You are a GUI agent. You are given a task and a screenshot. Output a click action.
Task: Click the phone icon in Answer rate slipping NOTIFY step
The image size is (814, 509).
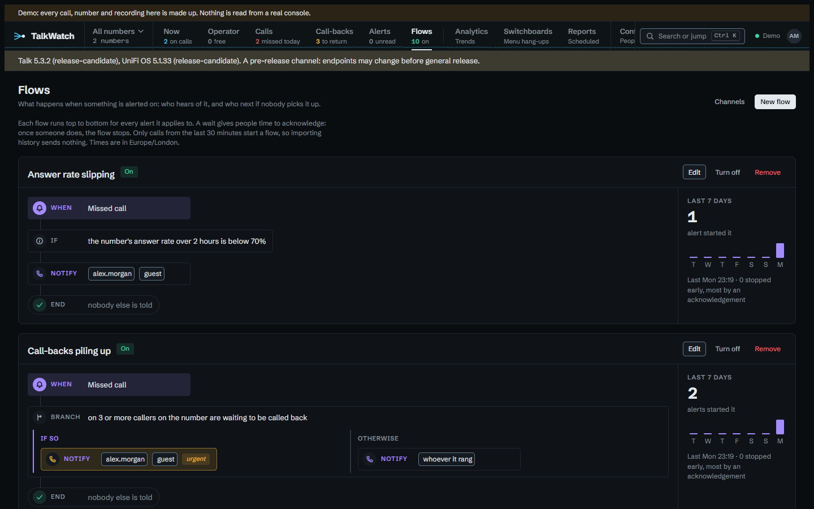click(40, 274)
